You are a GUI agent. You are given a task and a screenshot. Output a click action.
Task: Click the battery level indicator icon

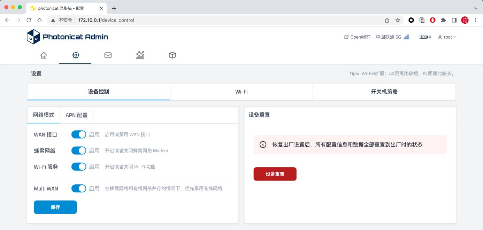pyautogui.click(x=424, y=36)
